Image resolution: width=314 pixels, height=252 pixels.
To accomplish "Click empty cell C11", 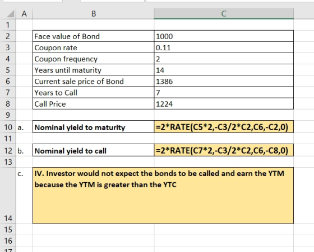I will coord(224,138).
